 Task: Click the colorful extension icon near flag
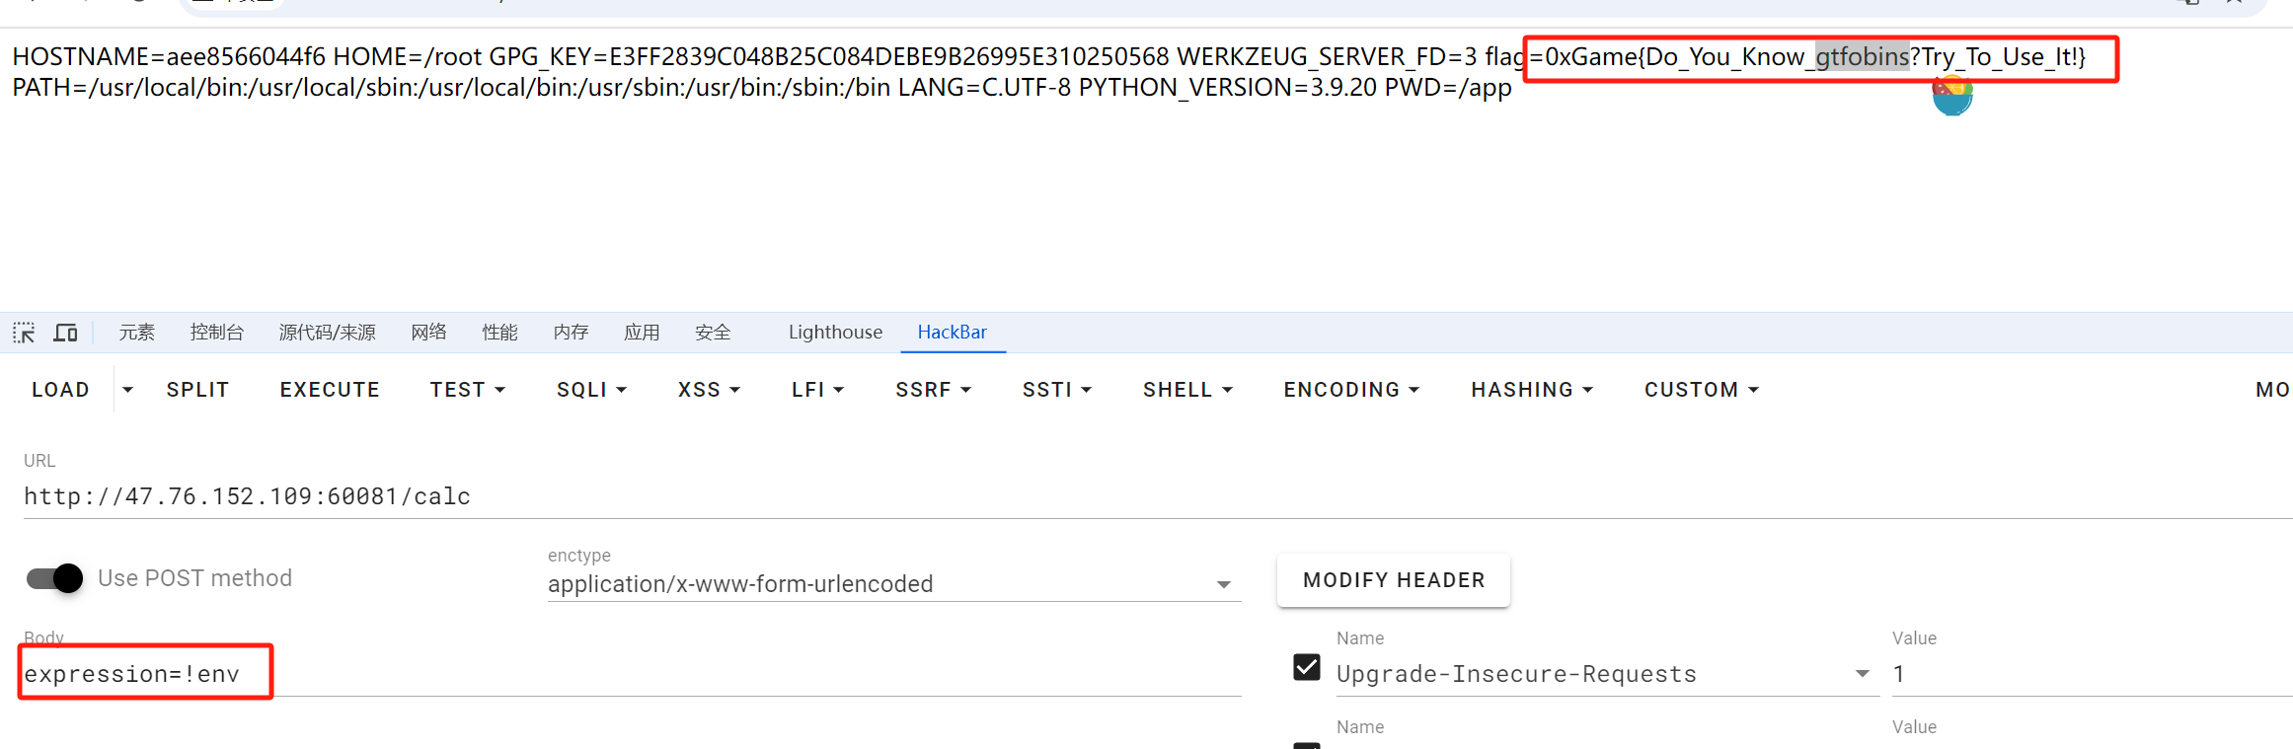[1951, 96]
